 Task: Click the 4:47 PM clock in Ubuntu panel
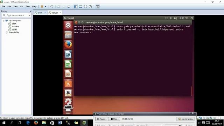[x=184, y=18]
